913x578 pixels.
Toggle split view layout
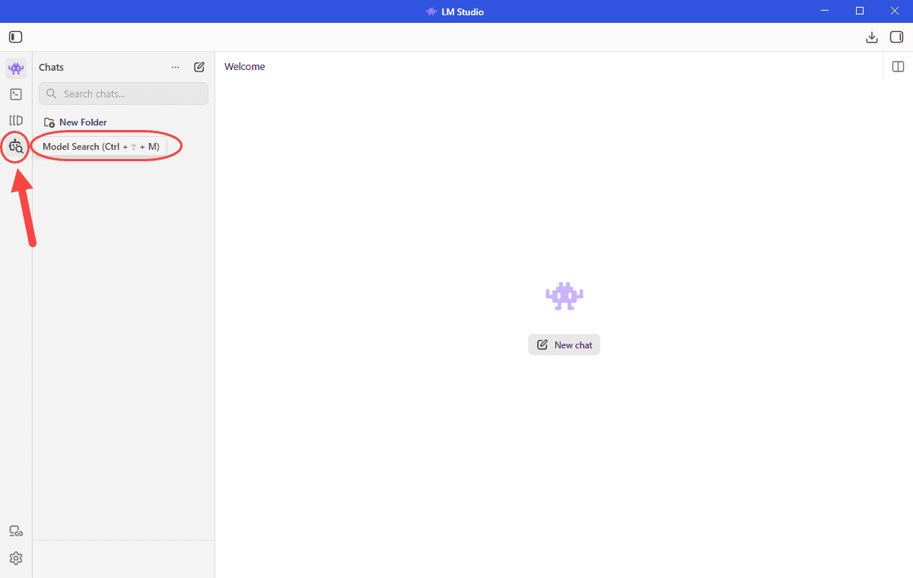coord(898,67)
